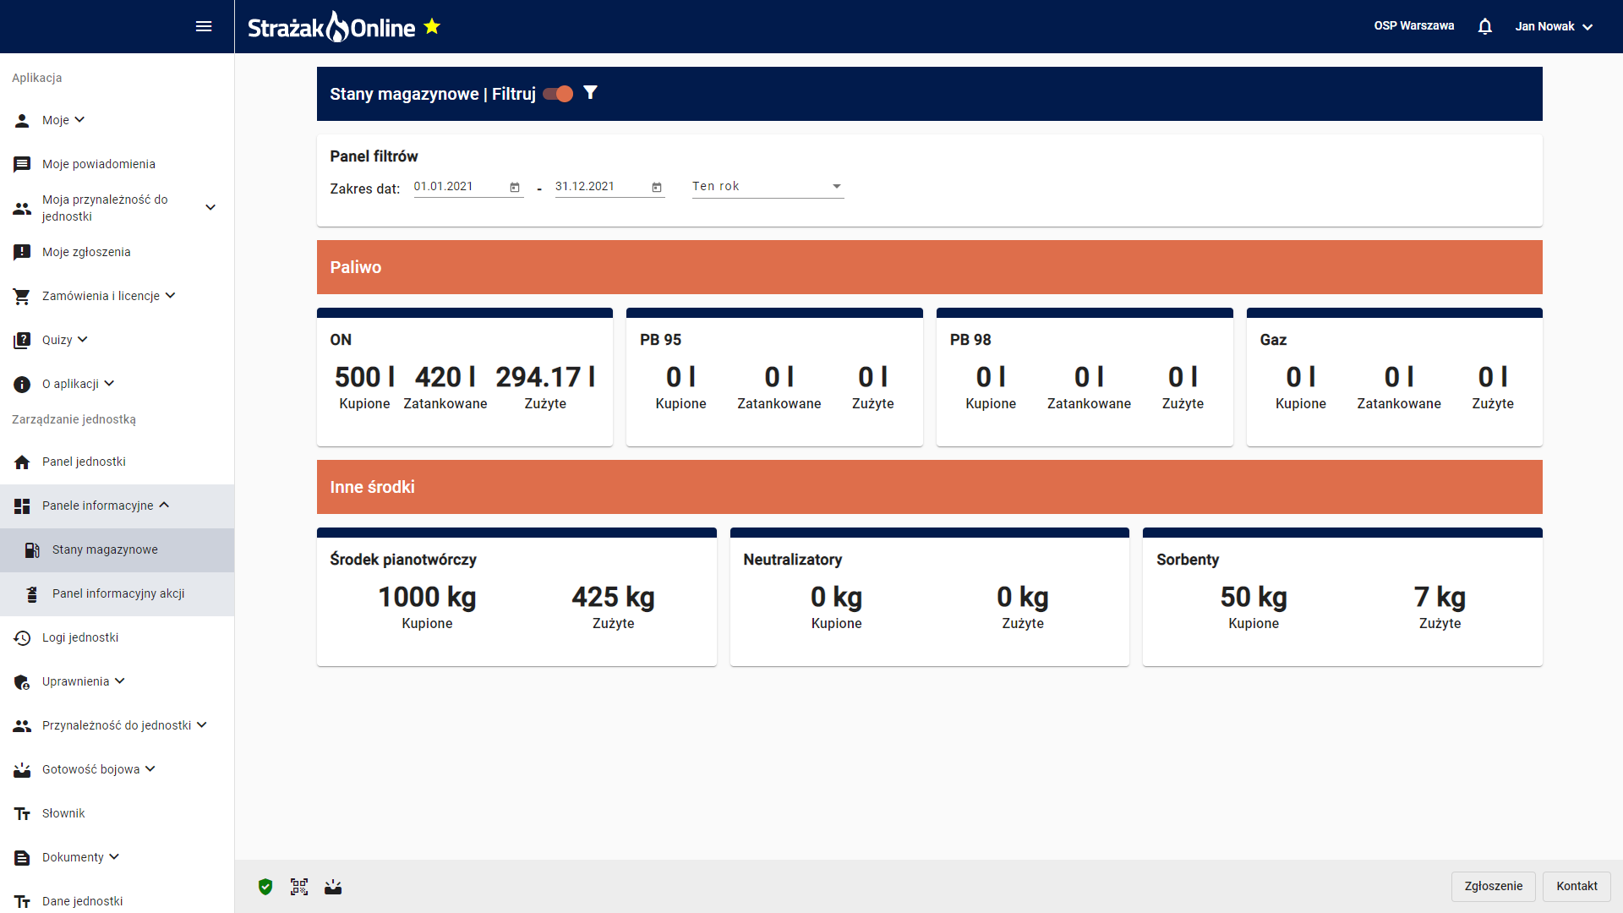Viewport: 1623px width, 913px height.
Task: Expand the Gotowość bojowa chevron
Action: (x=150, y=769)
